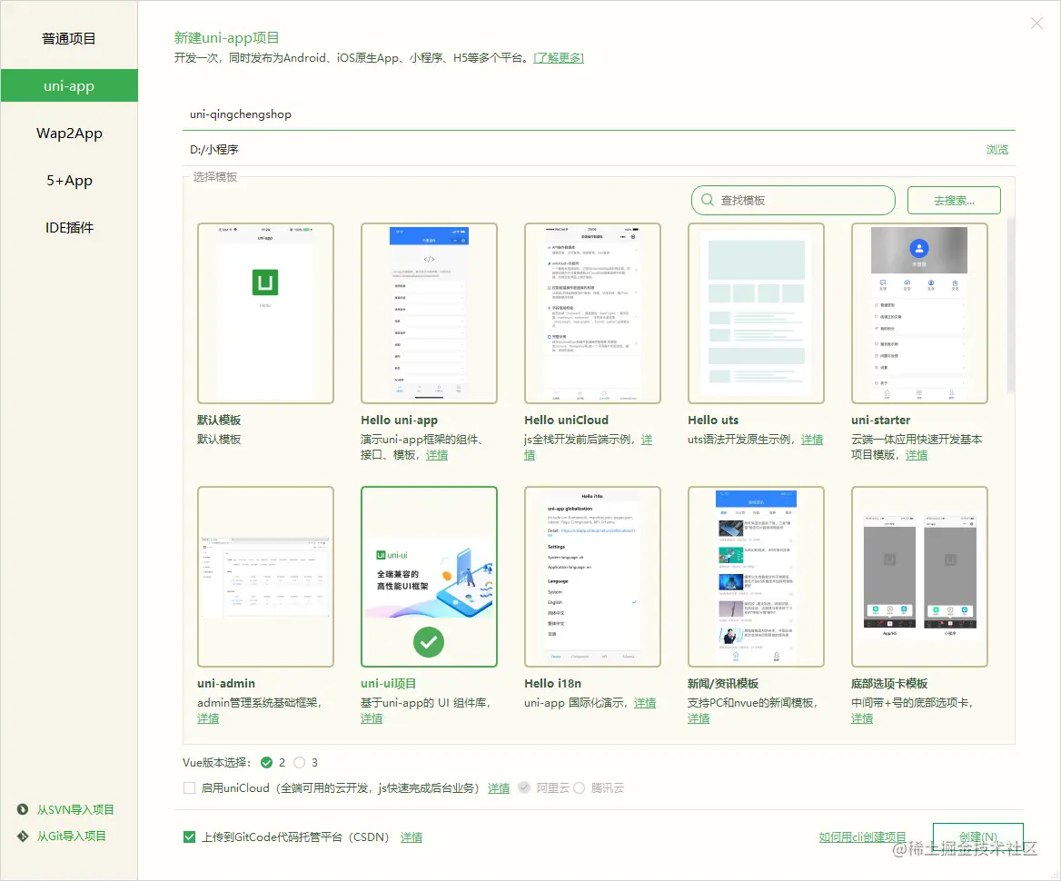Select the 底部选项卡模板 template thumbnail

pos(919,577)
